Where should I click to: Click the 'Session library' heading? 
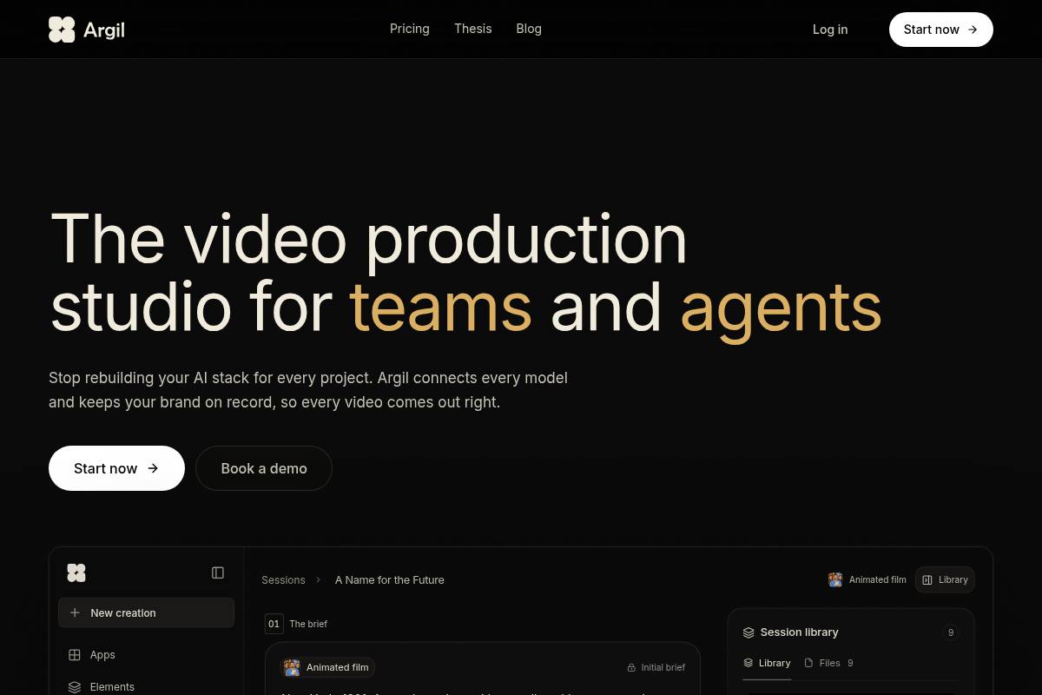800,632
